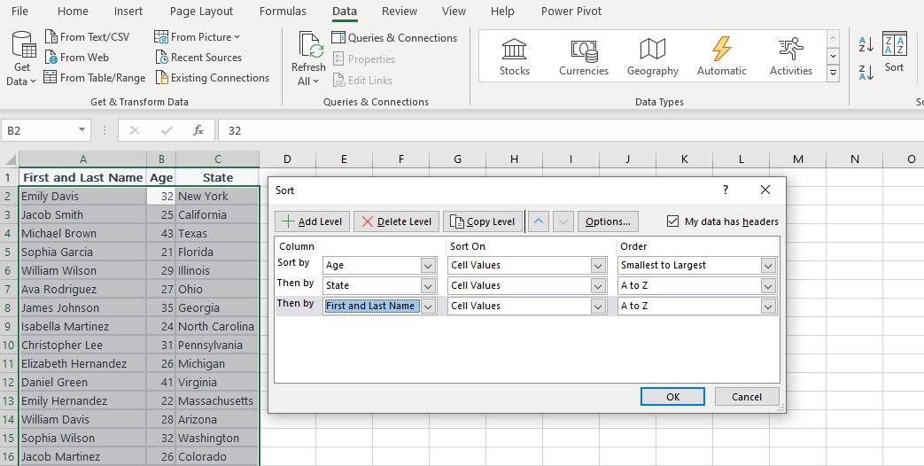Screen dimensions: 924x466
Task: Apply the Automatic data type
Action: coord(722,58)
